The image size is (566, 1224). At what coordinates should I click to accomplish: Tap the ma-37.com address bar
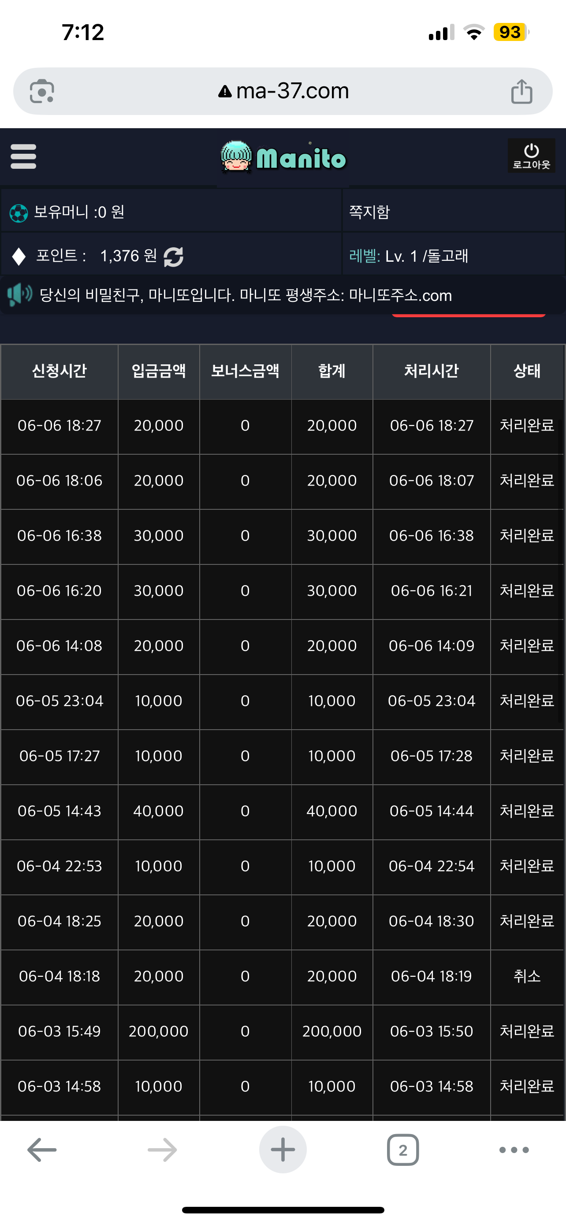[x=283, y=91]
